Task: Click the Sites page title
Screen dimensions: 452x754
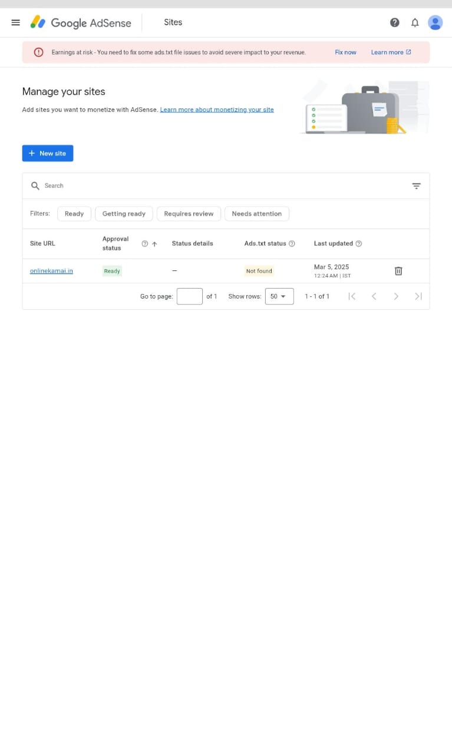Action: (173, 22)
